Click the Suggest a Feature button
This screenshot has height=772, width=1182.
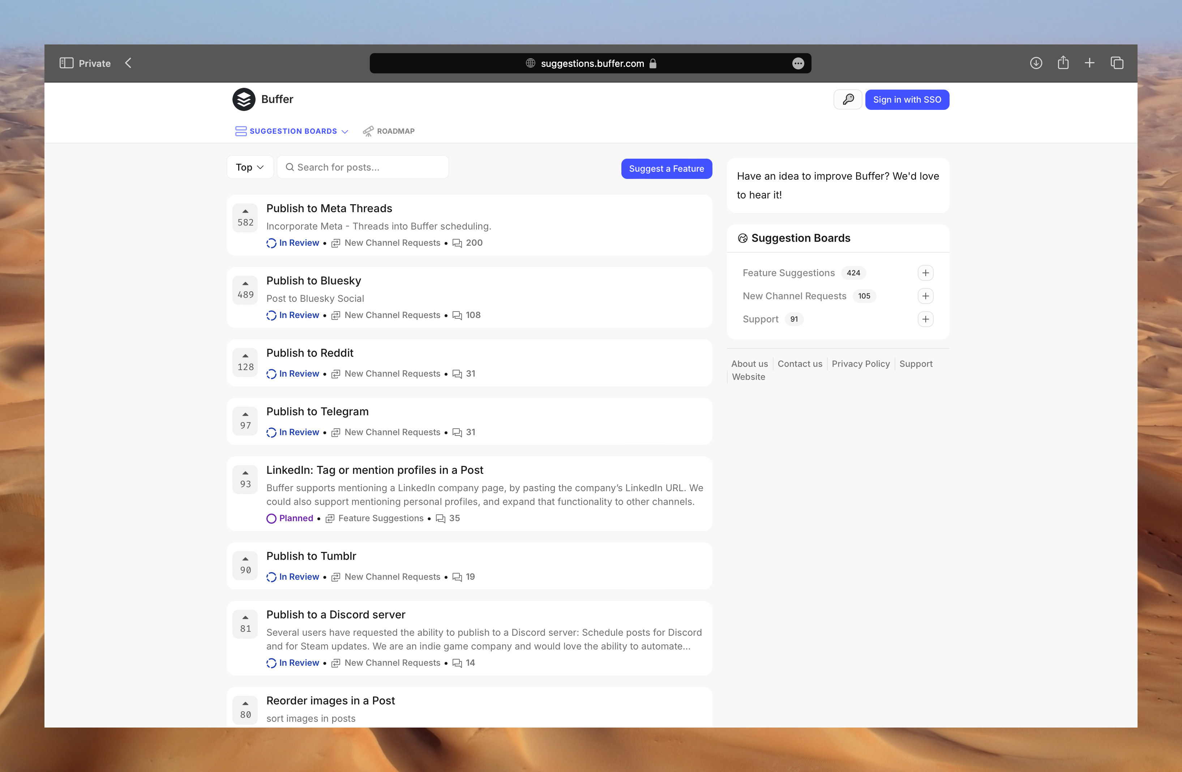click(x=667, y=169)
